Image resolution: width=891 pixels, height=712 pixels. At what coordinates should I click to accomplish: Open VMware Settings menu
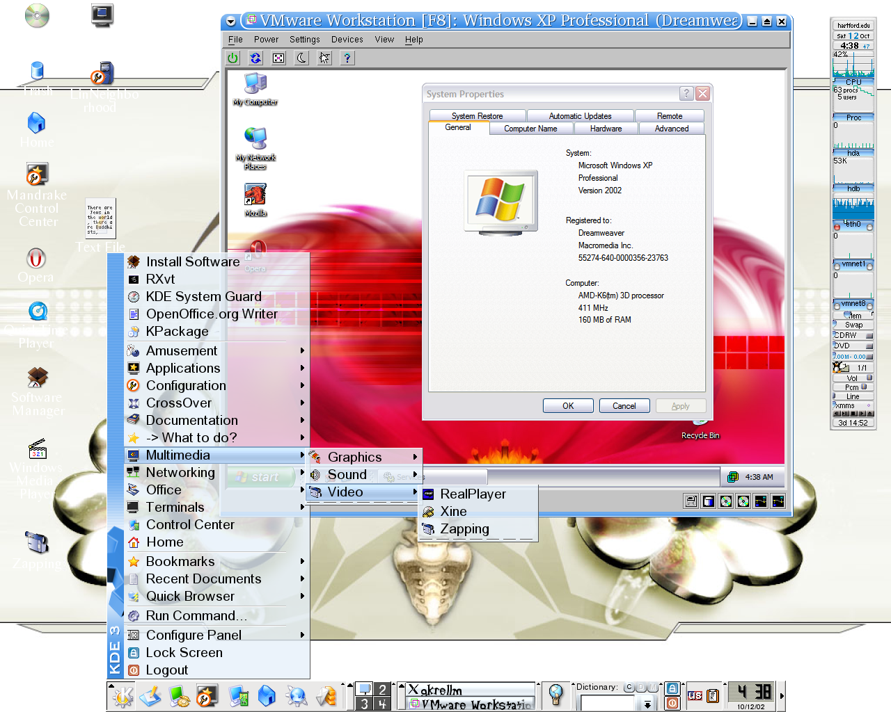point(305,40)
